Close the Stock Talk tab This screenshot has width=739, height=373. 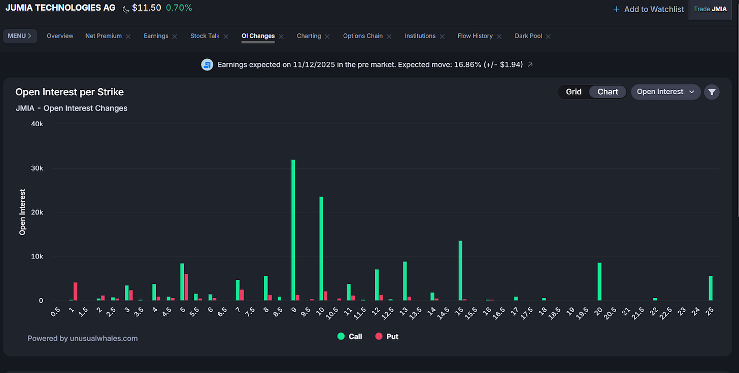pyautogui.click(x=226, y=36)
